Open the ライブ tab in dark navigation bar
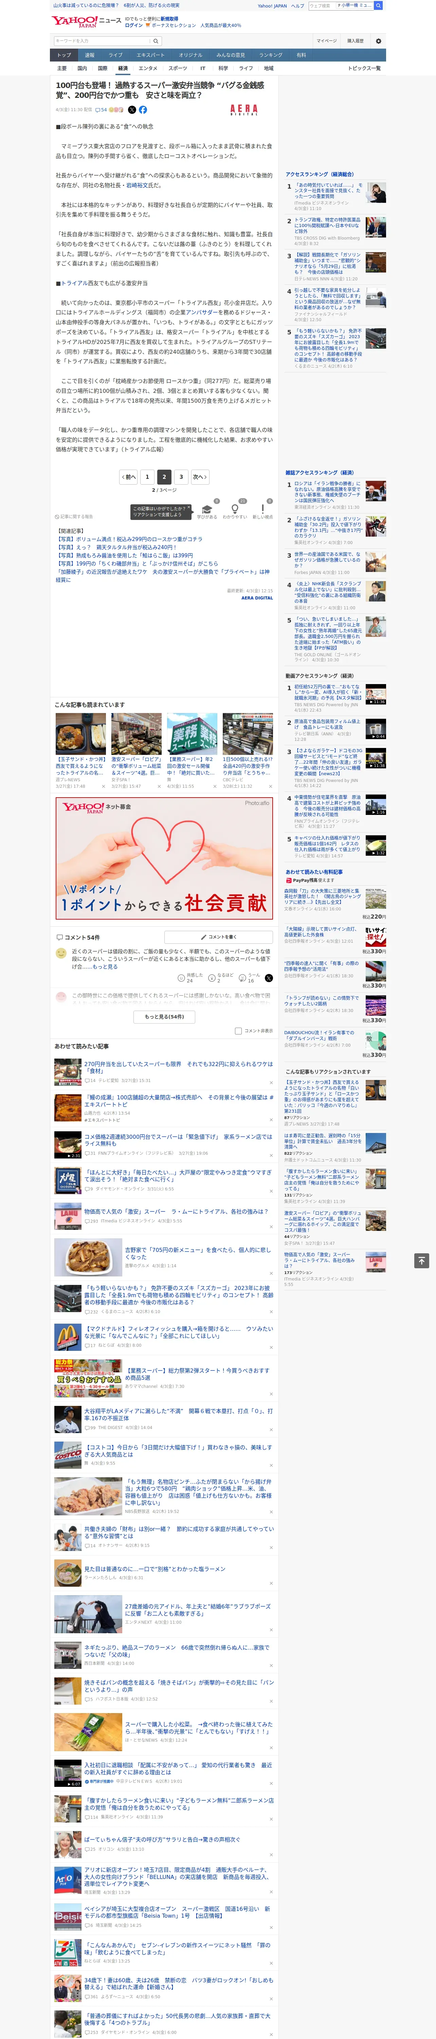 tap(115, 55)
